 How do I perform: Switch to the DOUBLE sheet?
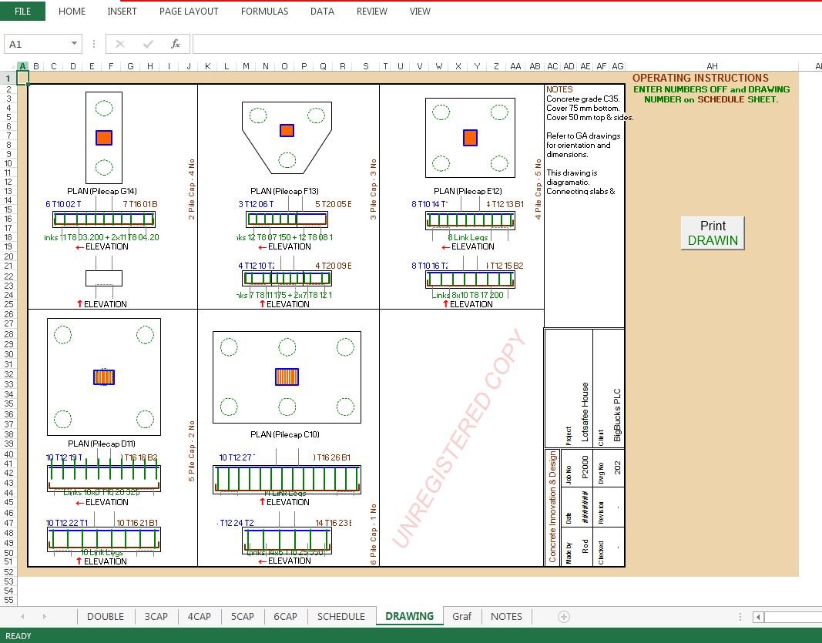105,616
